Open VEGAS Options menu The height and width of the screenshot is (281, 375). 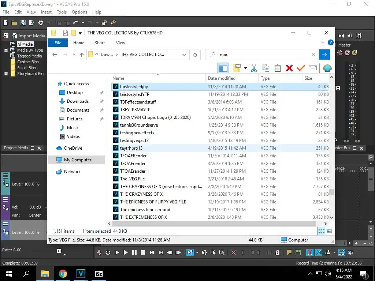79,12
